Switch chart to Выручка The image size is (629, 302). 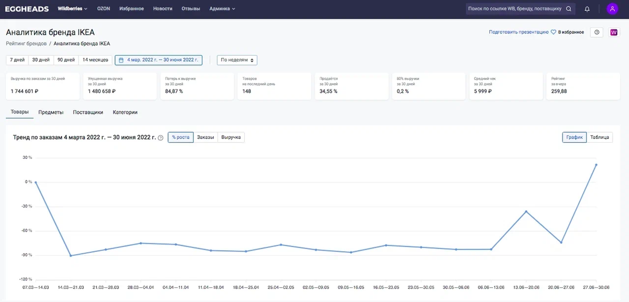tap(231, 137)
